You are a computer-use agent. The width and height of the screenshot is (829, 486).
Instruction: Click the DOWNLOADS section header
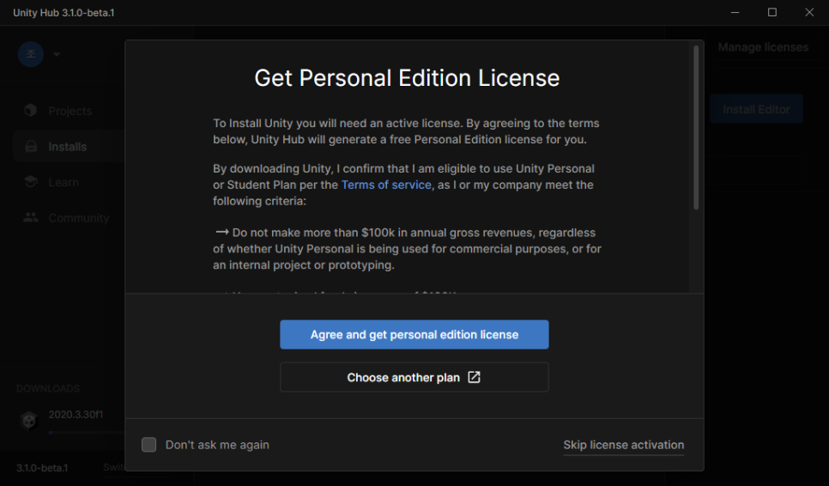click(48, 389)
